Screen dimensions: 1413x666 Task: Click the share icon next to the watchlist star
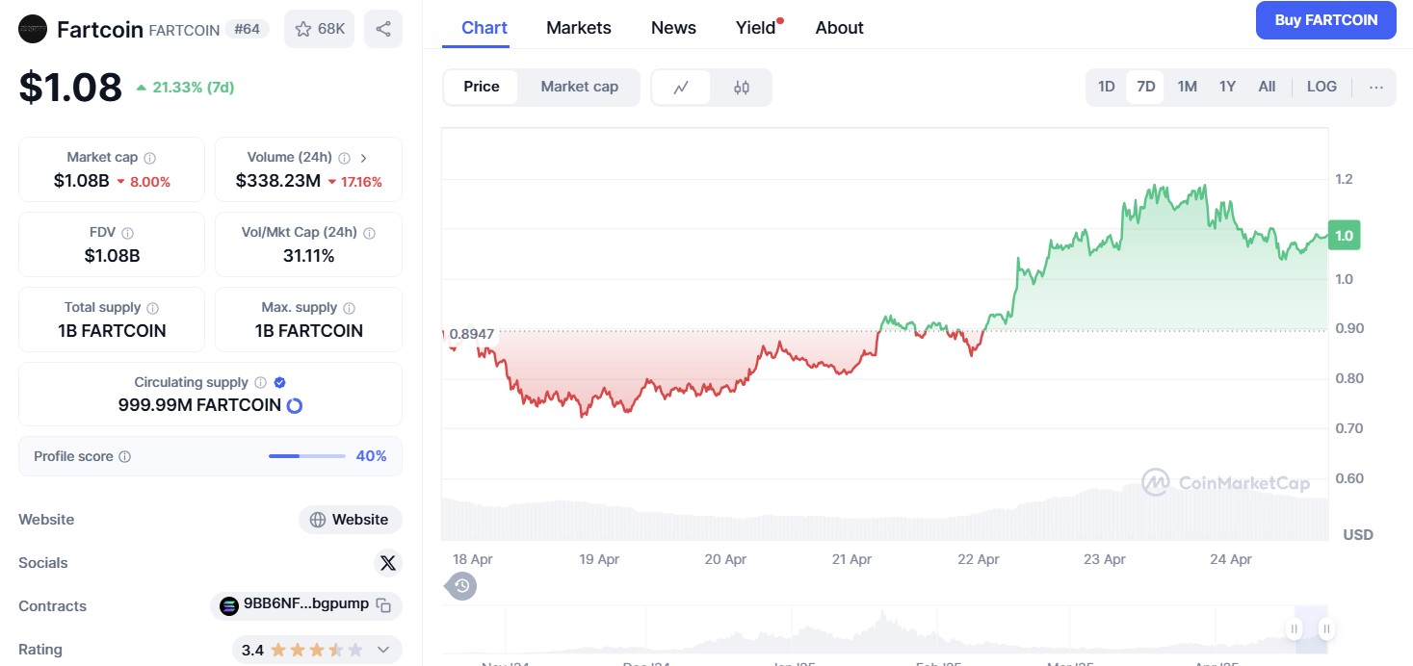coord(382,29)
